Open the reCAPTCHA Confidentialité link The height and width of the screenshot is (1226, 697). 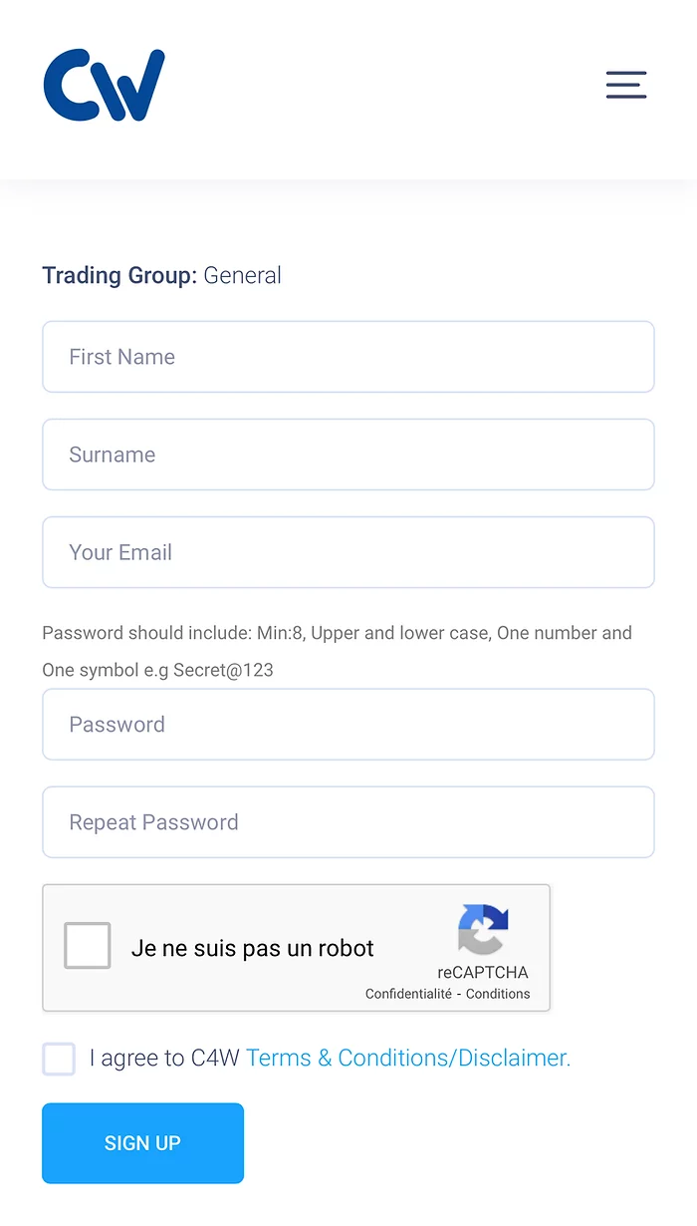click(408, 994)
